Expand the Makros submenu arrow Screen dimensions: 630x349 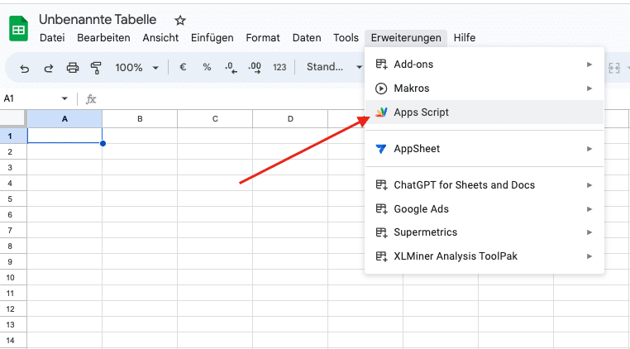coord(589,88)
